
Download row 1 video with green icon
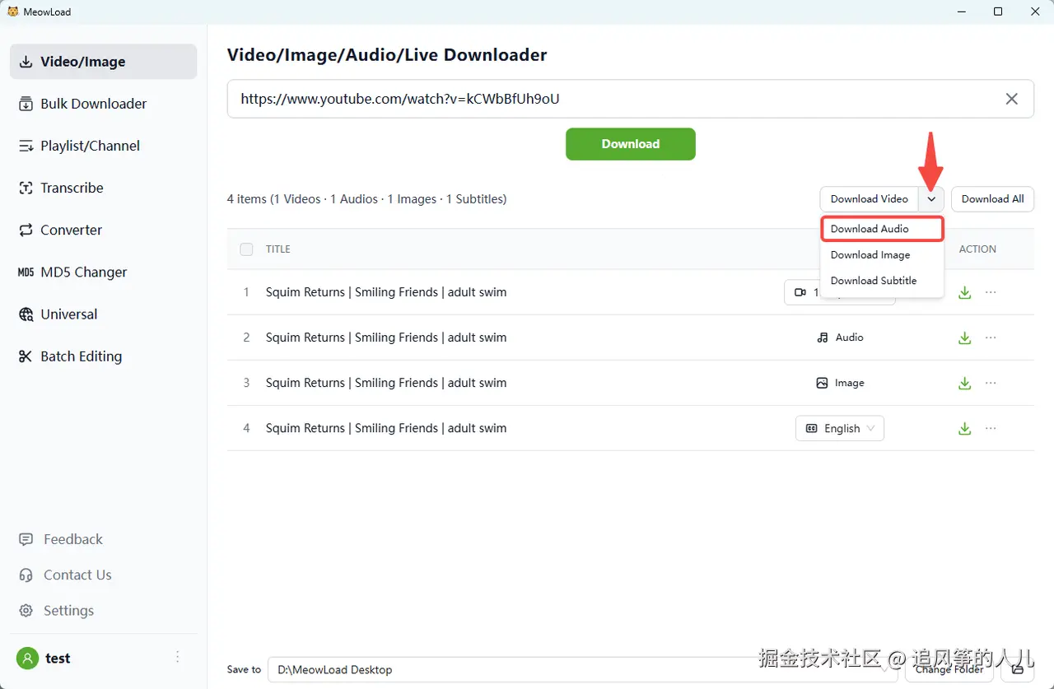tap(965, 292)
